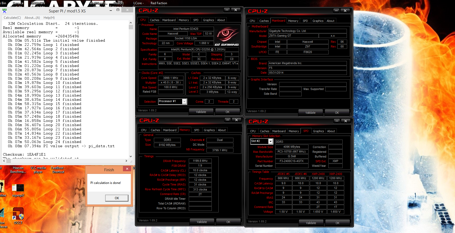Select About tab in Mainboard window
This screenshot has height=233, width=455.
point(330,21)
